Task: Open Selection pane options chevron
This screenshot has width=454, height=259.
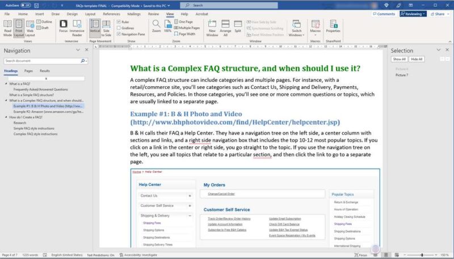Action: (x=438, y=50)
